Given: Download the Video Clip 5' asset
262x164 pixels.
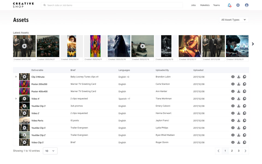Looking at the screenshot, I should pos(239,142).
